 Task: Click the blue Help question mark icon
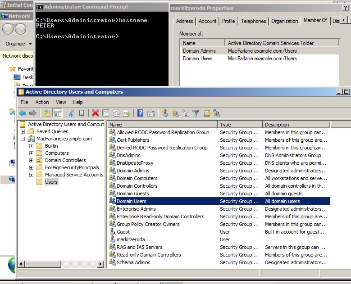pos(141,113)
